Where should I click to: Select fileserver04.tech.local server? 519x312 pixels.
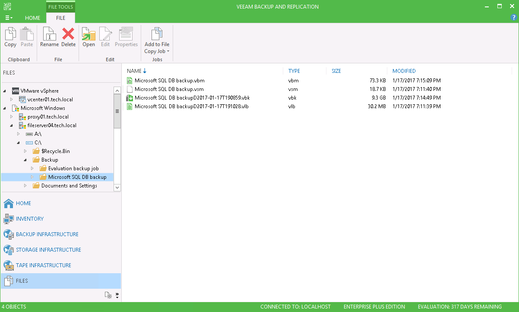(x=52, y=125)
